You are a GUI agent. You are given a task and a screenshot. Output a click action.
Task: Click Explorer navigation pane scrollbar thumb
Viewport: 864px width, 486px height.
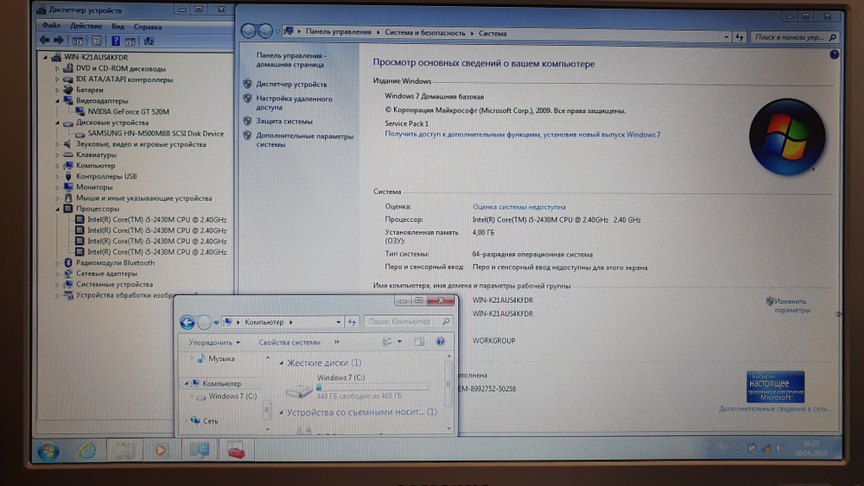click(267, 409)
